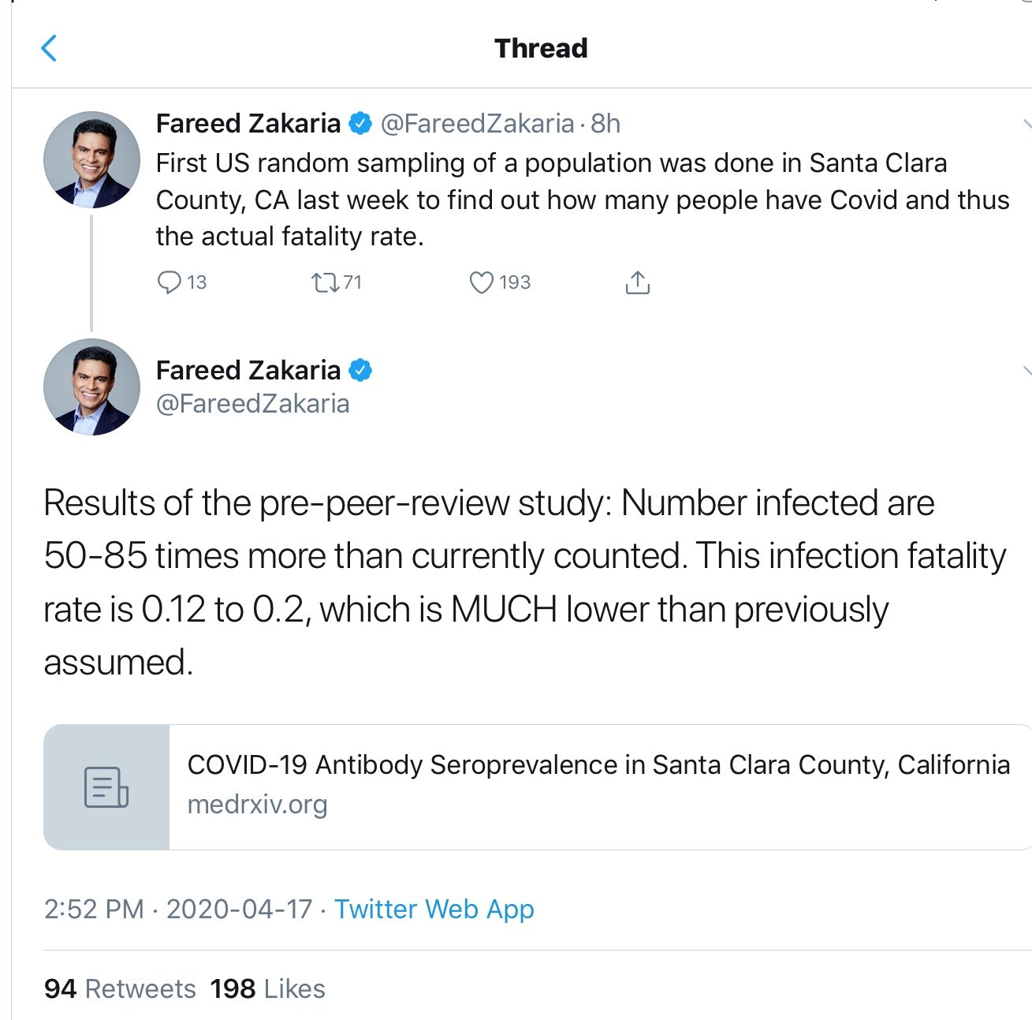View the 94 Retweets list

(120, 989)
